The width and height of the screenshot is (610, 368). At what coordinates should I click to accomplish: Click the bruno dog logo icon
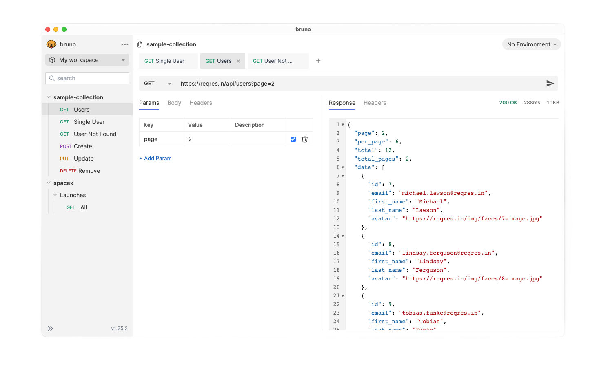coord(51,44)
